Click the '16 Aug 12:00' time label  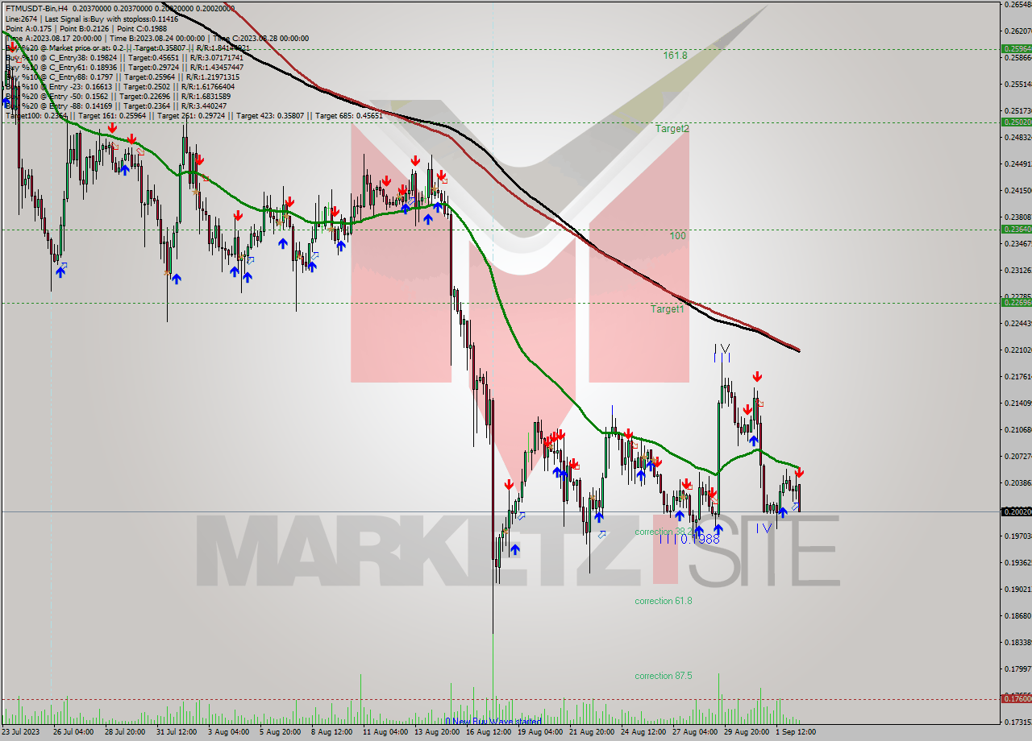click(488, 732)
